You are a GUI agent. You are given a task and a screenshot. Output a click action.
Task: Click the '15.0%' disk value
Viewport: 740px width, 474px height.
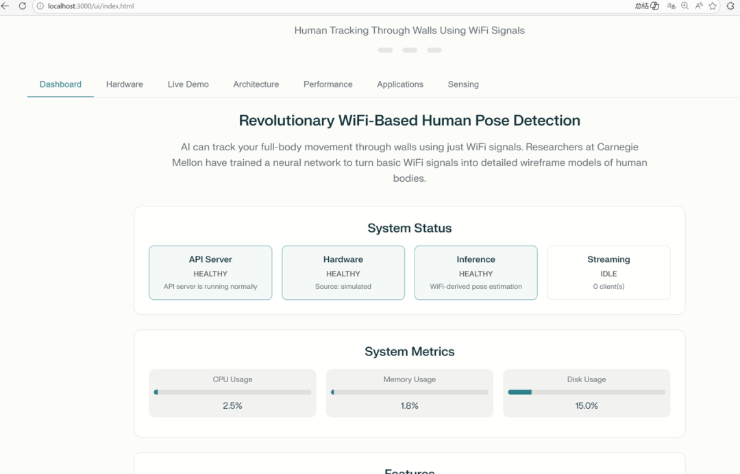coord(587,406)
